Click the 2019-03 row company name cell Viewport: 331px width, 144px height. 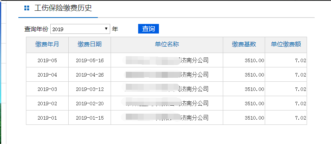coord(167,89)
